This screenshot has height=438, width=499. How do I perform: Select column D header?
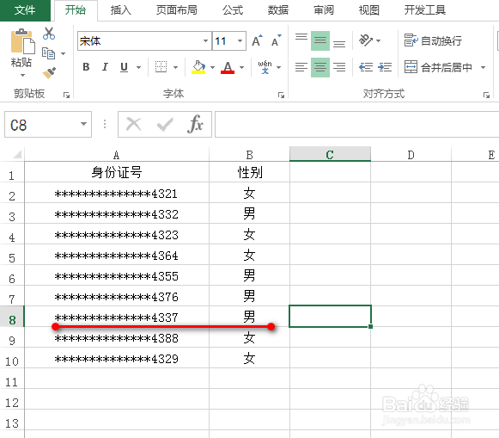click(411, 155)
